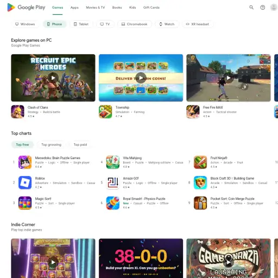This screenshot has width=278, height=278.
Task: Open Explore games on PC section
Action: click(31, 40)
